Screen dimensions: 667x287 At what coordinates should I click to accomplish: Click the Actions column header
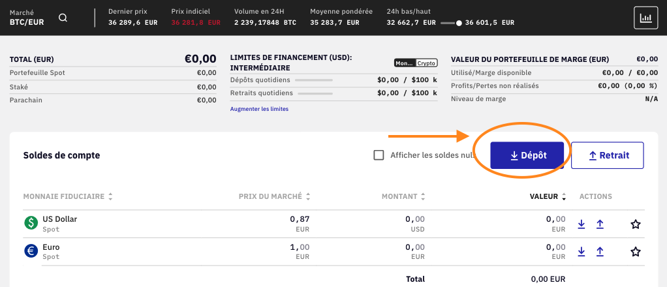pos(595,196)
